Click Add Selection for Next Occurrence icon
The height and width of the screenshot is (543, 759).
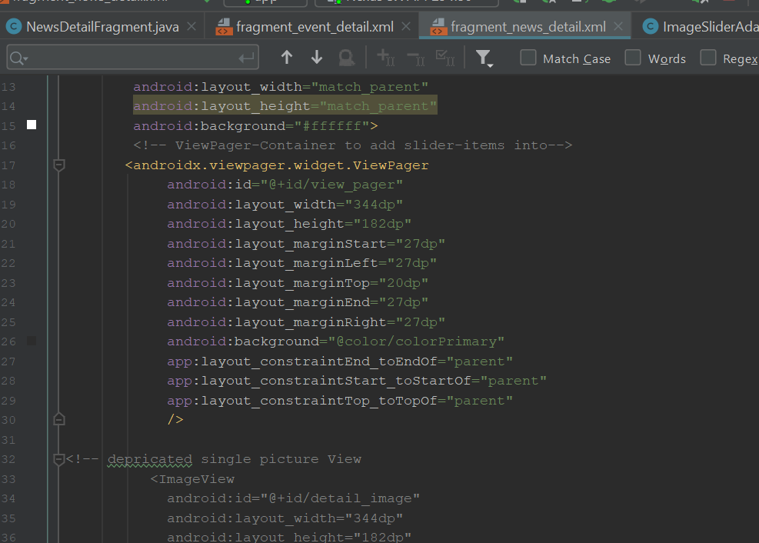point(385,58)
